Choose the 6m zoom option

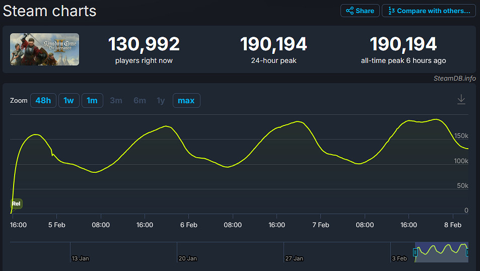pos(140,101)
